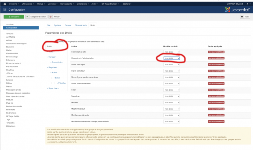Open the Modifier row permission dropdown
The image size is (253, 150).
tap(172, 103)
